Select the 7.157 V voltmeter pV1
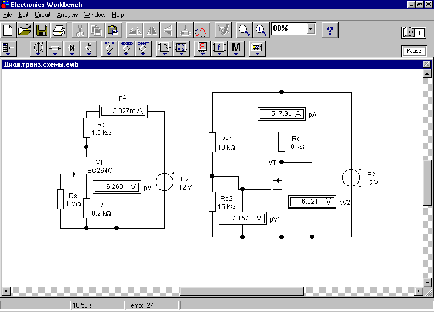Image resolution: width=434 pixels, height=312 pixels. click(x=242, y=219)
